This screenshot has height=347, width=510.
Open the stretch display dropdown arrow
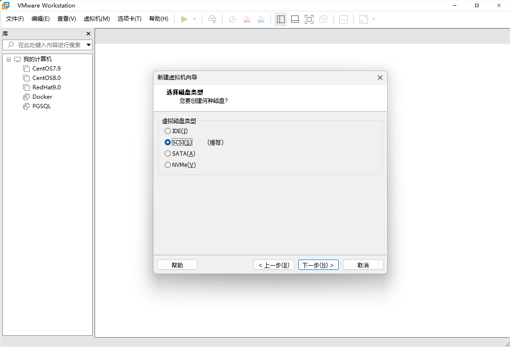click(374, 19)
